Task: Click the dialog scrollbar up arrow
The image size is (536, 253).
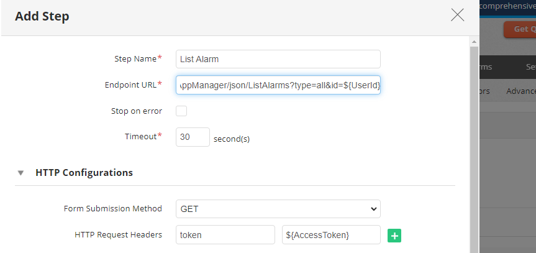Action: point(475,41)
